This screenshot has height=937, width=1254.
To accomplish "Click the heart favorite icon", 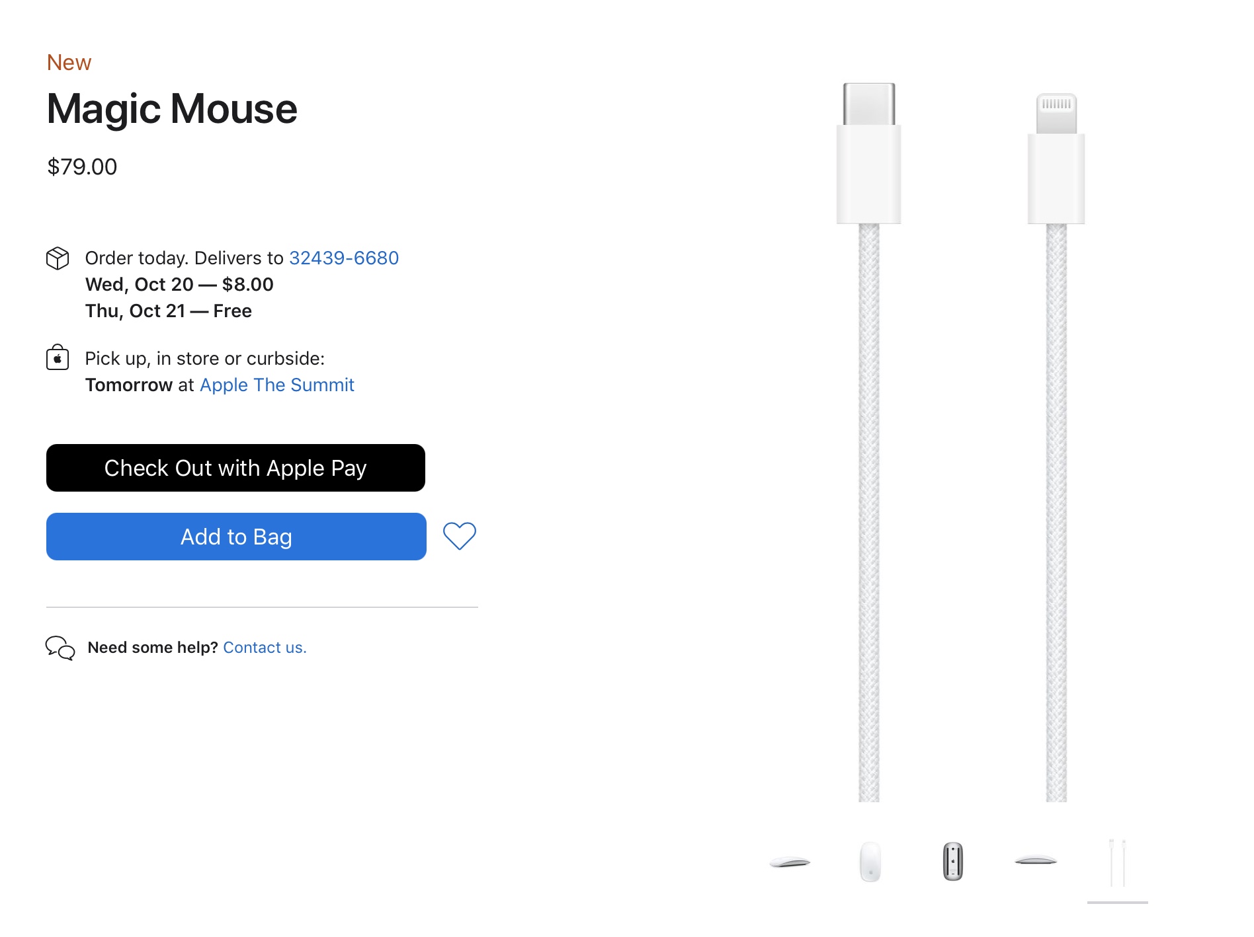I will (x=459, y=536).
